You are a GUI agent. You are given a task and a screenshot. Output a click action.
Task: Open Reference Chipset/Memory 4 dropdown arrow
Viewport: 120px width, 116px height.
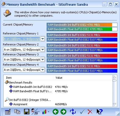[x=43, y=70]
